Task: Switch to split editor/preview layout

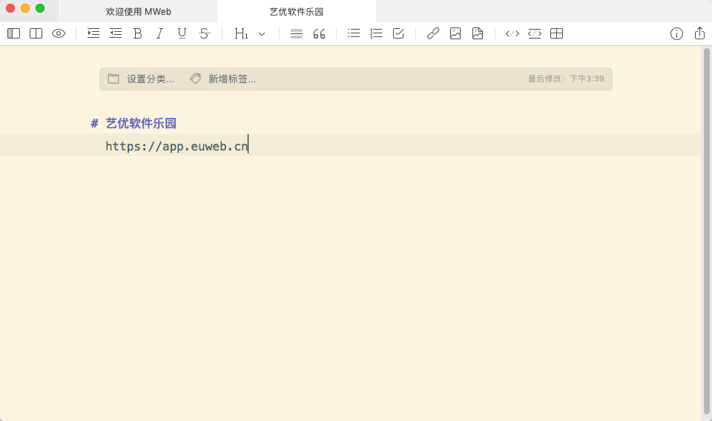Action: pos(36,33)
